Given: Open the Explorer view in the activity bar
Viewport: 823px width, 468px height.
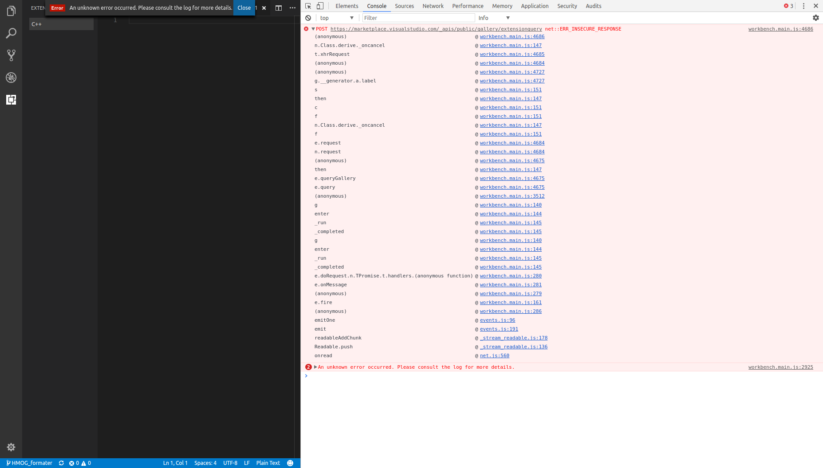Looking at the screenshot, I should click(11, 11).
